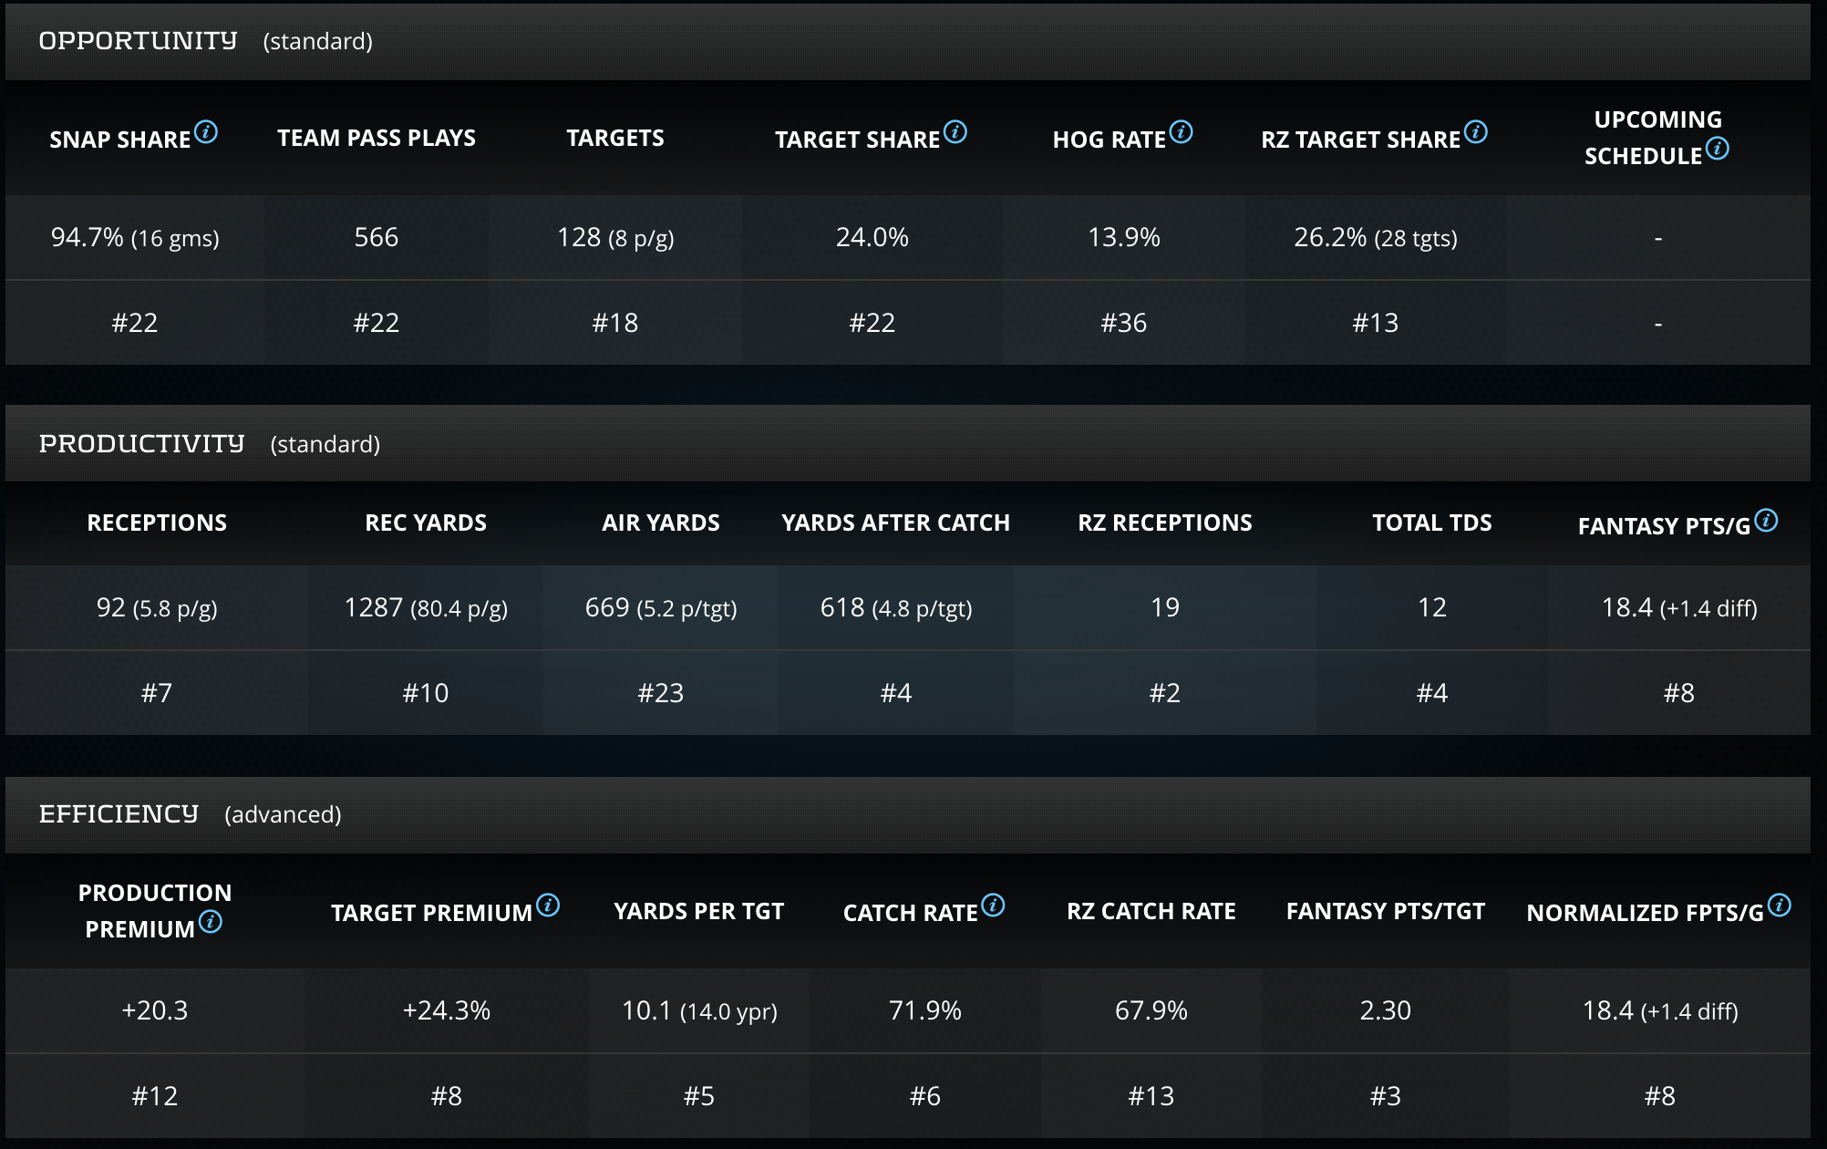
Task: Click the Total TDs column header
Action: pyautogui.click(x=1431, y=523)
